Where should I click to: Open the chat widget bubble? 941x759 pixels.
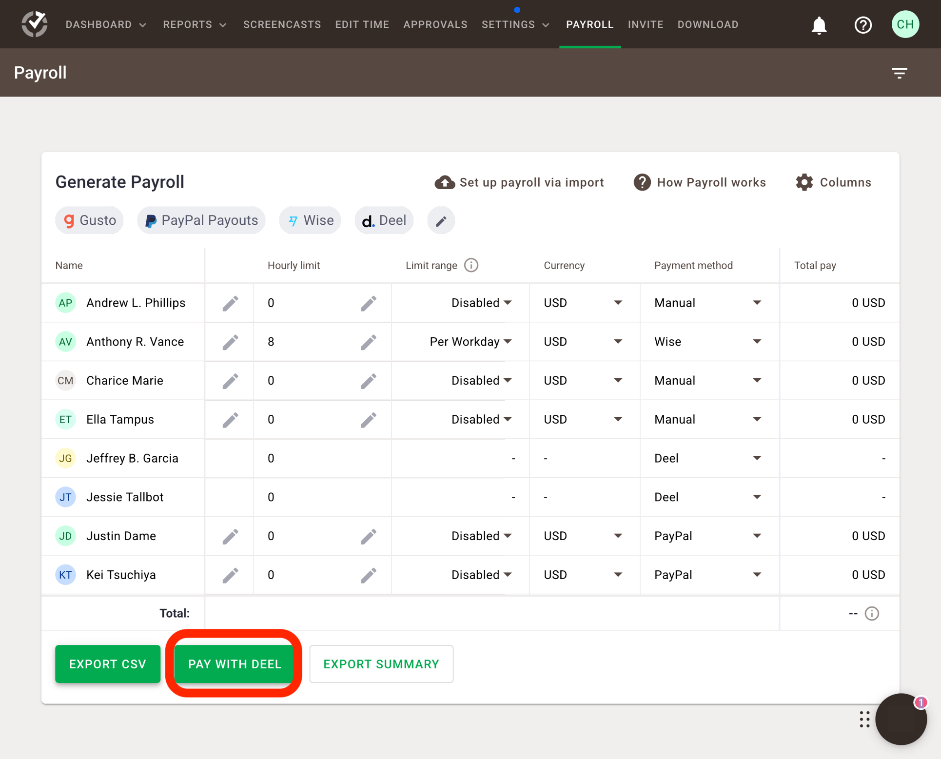click(900, 719)
